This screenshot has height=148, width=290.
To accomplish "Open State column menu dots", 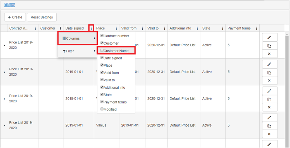I will click(222, 28).
